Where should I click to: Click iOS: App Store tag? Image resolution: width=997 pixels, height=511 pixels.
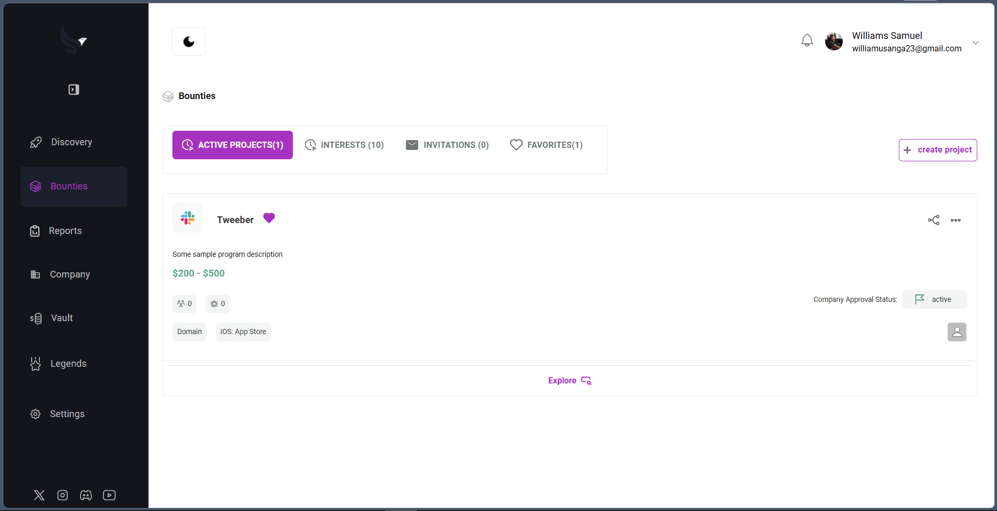[244, 332]
